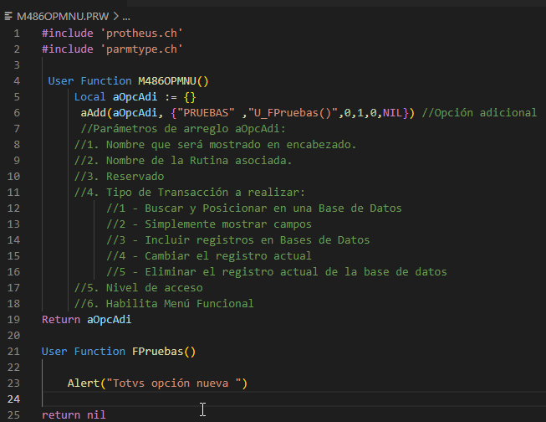The width and height of the screenshot is (546, 422).
Task: Click the FPruebas() function definition name
Action: pos(164,352)
